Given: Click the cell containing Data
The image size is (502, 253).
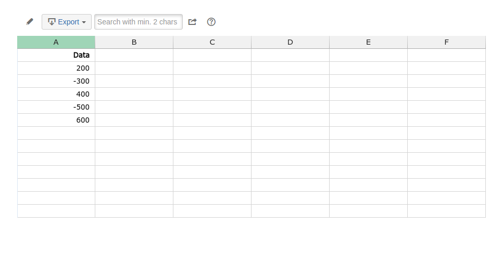Looking at the screenshot, I should click(56, 55).
